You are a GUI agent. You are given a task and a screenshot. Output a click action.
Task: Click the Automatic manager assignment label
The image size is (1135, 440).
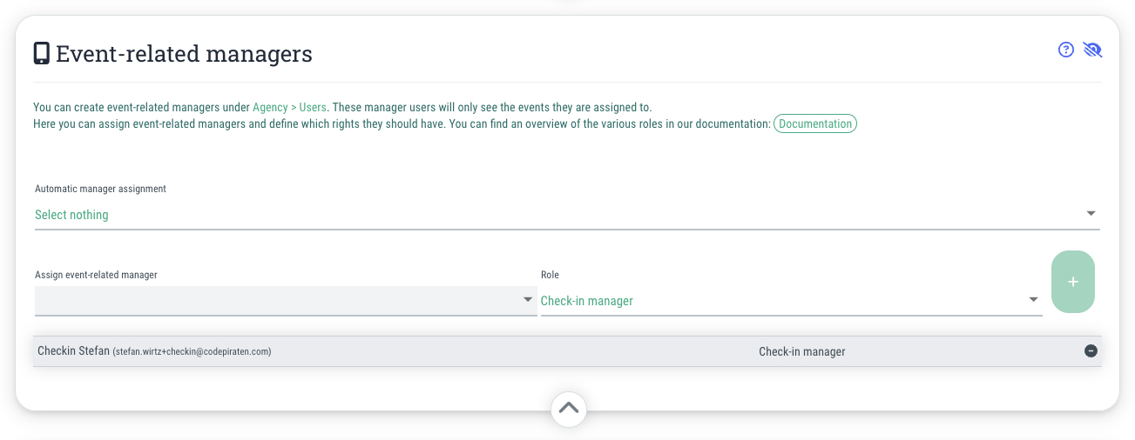[x=100, y=189]
